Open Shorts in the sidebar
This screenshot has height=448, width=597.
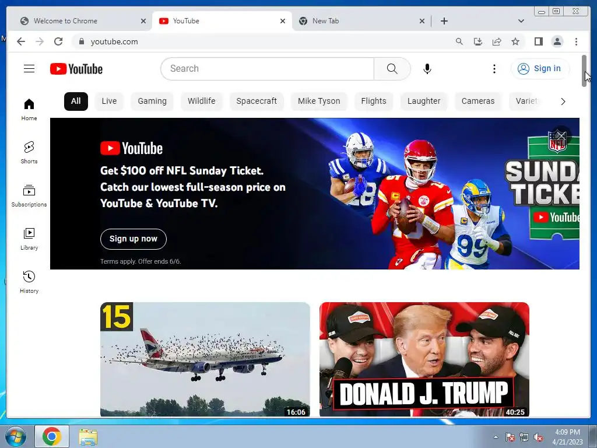pyautogui.click(x=29, y=152)
